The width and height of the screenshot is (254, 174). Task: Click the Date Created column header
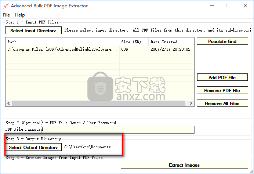pyautogui.click(x=171, y=42)
